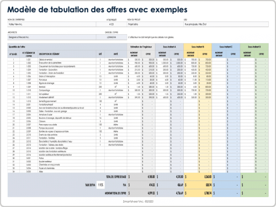Select the green 'Sous-traitant D' column group header
Viewport: 276px width, 207px height.
pyautogui.click(x=254, y=47)
